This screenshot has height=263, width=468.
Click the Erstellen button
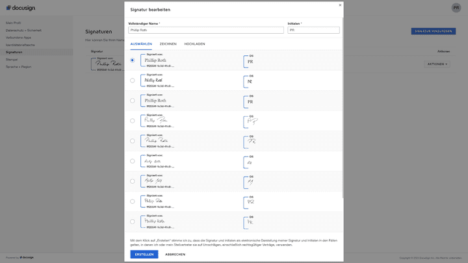[x=144, y=254]
